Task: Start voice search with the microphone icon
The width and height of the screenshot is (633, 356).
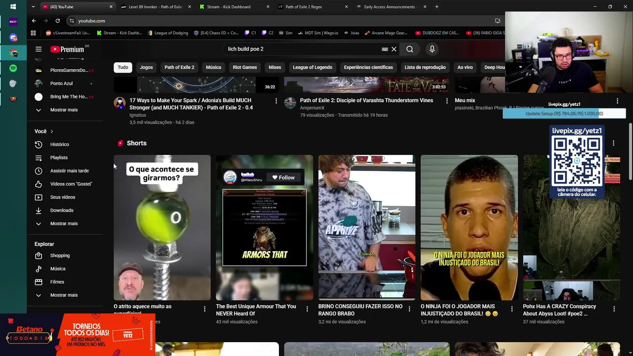Action: click(x=432, y=49)
